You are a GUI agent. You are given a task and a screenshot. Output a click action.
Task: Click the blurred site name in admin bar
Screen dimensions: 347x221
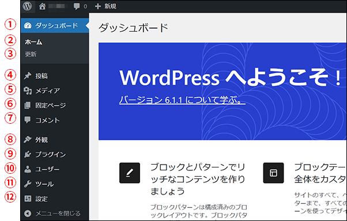(x=58, y=6)
